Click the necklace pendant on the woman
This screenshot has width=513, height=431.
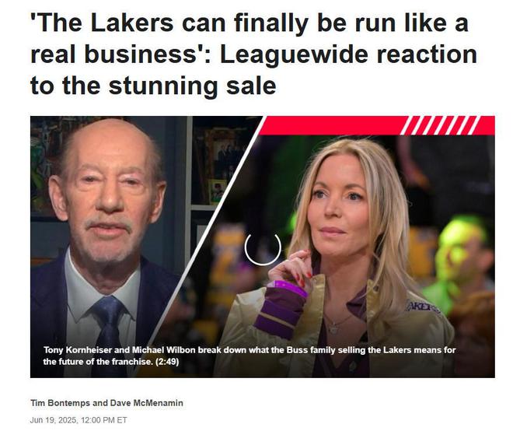[x=334, y=328]
